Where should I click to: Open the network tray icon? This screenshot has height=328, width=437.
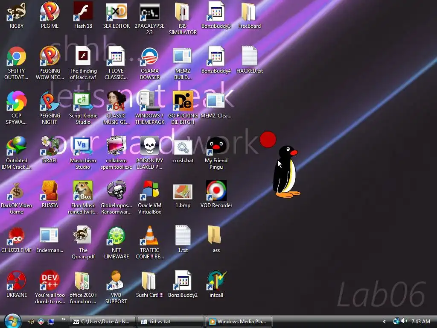click(x=396, y=321)
